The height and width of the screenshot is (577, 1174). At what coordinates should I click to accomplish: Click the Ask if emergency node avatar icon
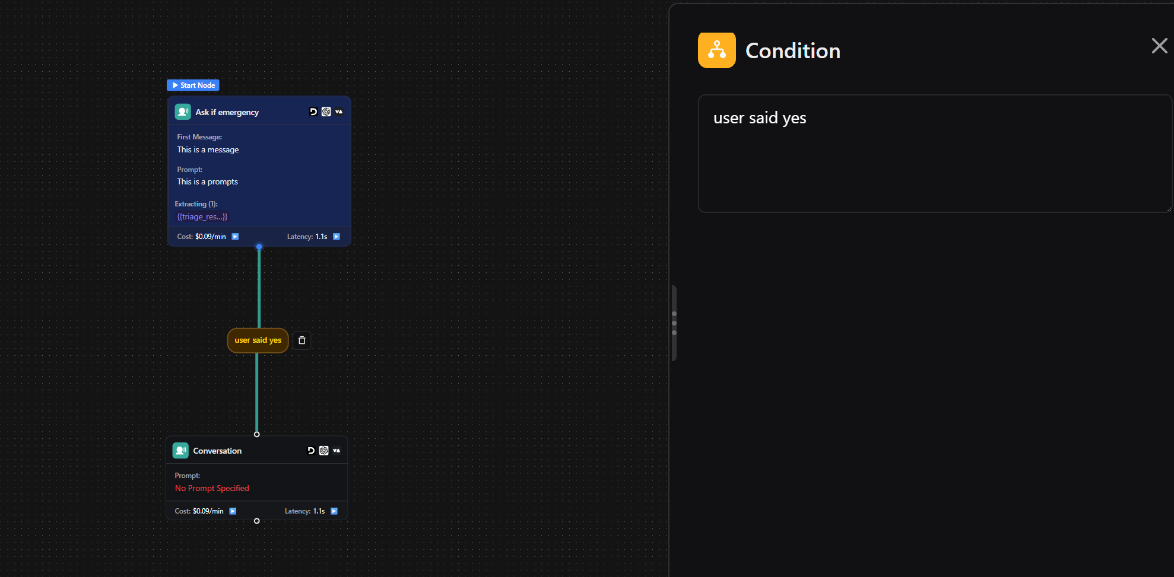pos(183,111)
